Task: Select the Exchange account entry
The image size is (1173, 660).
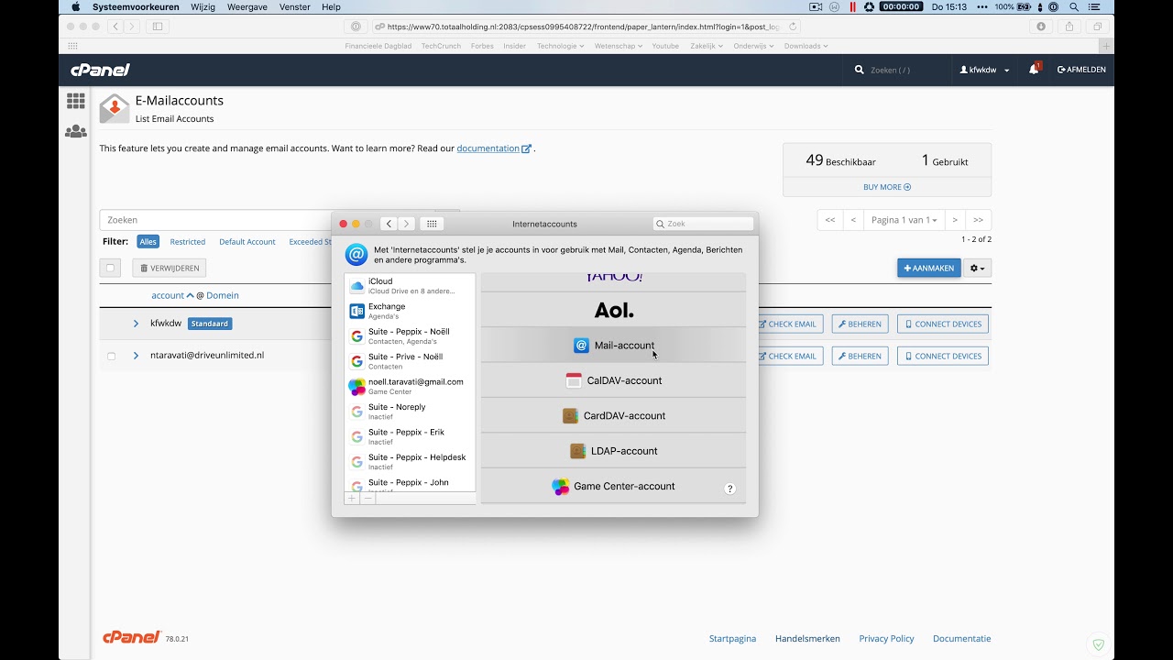Action: point(410,311)
